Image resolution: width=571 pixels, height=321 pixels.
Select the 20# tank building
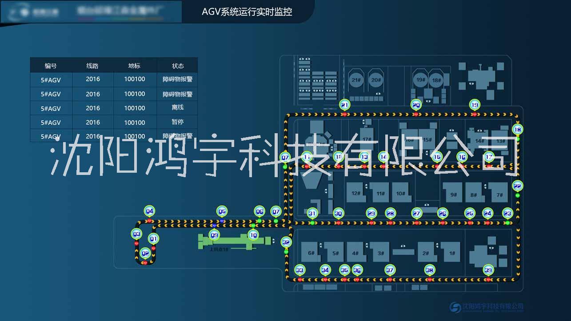coord(376,79)
